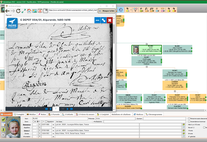Switch to the Médias tab
The height and width of the screenshot is (142, 207).
click(31, 114)
